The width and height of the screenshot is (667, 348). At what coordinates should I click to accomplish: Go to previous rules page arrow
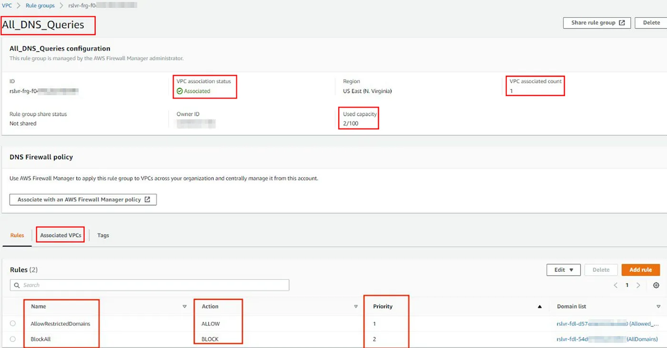click(616, 285)
